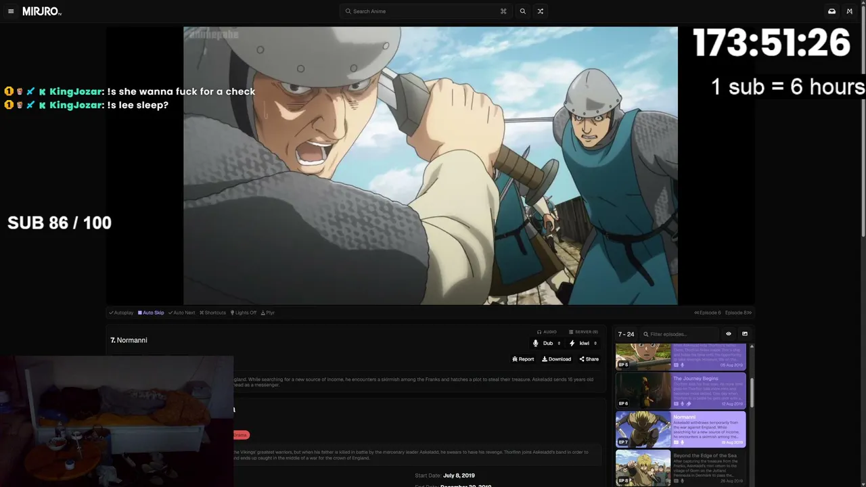Open the EP 6 episode thumbnail
Image resolution: width=866 pixels, height=487 pixels.
pos(643,391)
